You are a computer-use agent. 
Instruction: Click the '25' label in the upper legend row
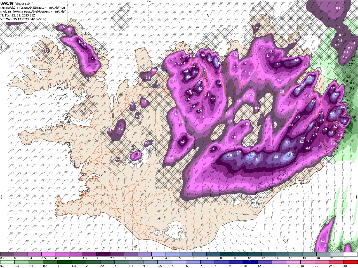click(x=332, y=258)
